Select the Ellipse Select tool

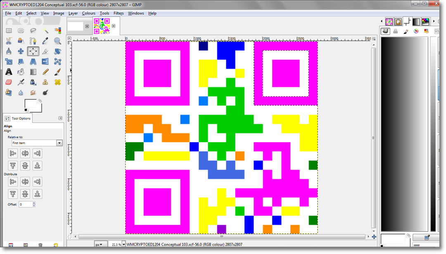21,31
